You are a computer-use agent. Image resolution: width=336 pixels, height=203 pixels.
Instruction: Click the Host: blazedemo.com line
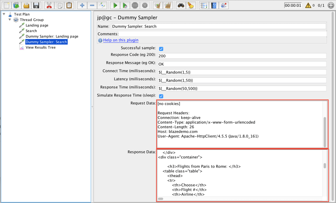178,132
